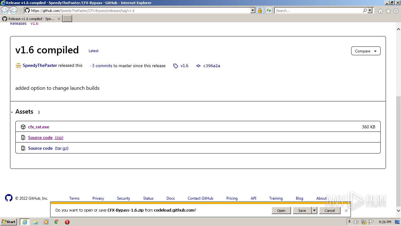Open Favorites star icon
This screenshot has width=401, height=226.
(388, 11)
